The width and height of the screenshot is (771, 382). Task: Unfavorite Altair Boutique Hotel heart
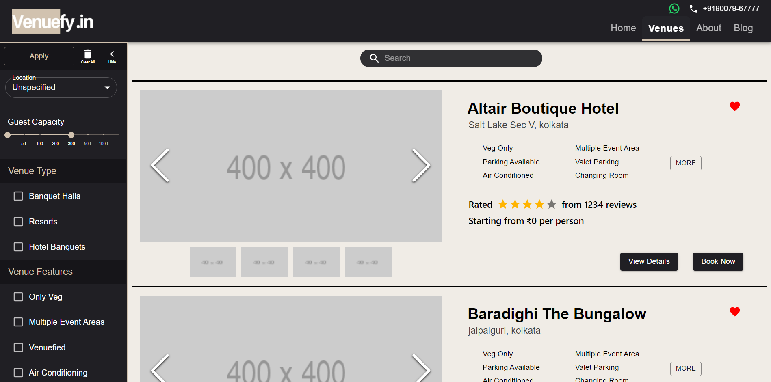pos(735,106)
